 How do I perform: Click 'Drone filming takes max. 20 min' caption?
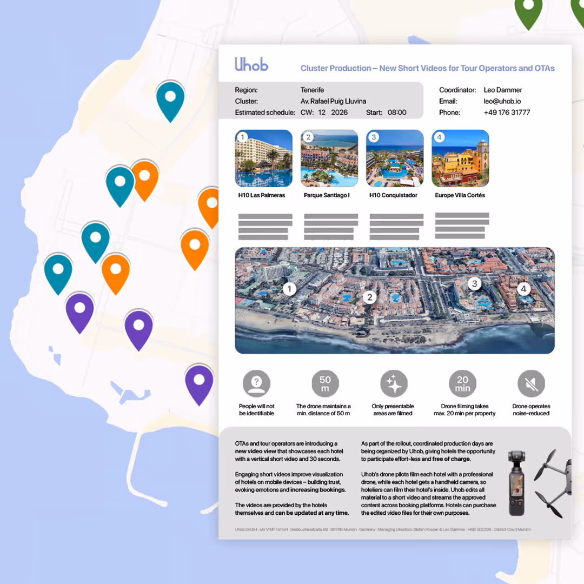464,410
